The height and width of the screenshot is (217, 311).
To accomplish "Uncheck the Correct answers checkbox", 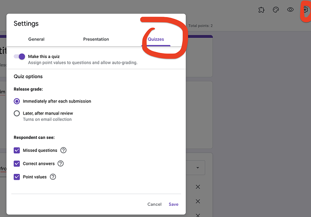I will pyautogui.click(x=17, y=164).
